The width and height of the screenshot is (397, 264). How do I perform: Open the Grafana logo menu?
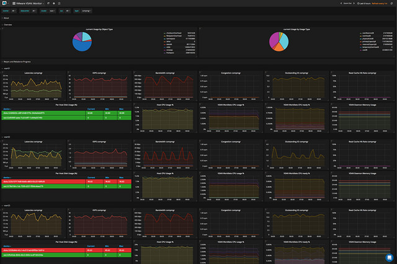tap(5, 3)
